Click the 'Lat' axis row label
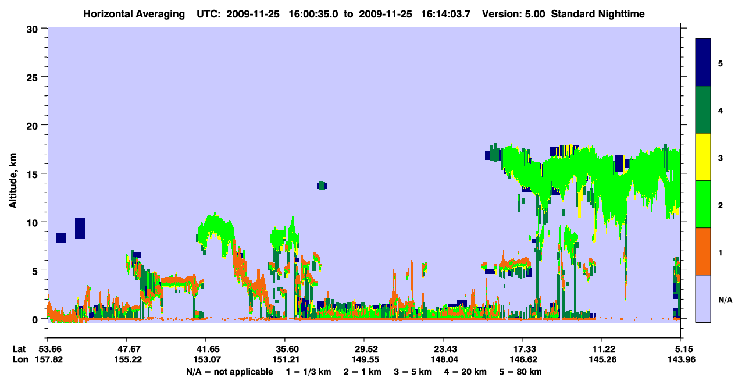This screenshot has width=756, height=388. click(19, 349)
